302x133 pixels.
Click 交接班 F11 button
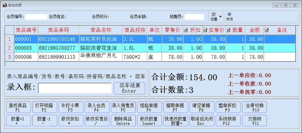click(x=254, y=121)
